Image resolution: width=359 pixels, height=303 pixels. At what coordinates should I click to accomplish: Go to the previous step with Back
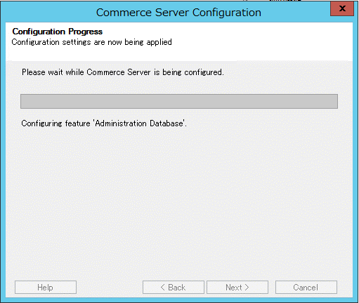[174, 287]
